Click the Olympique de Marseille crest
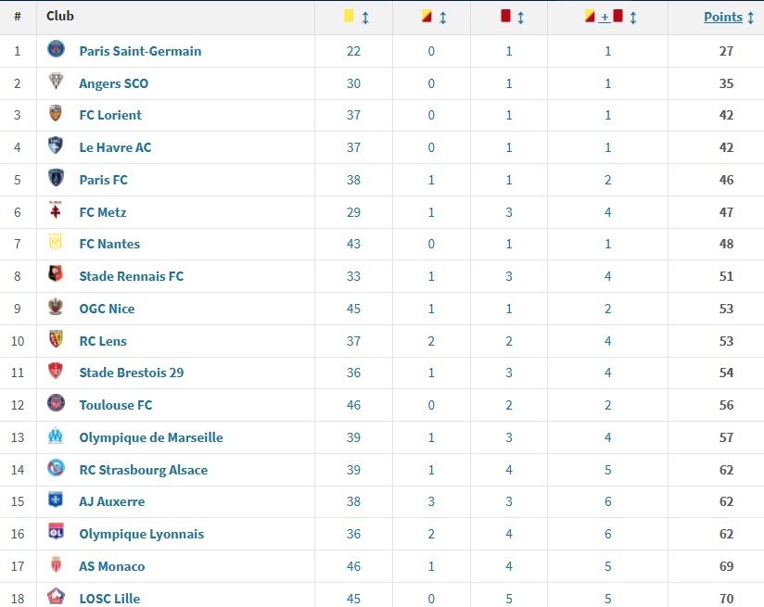Image resolution: width=764 pixels, height=607 pixels. [57, 436]
